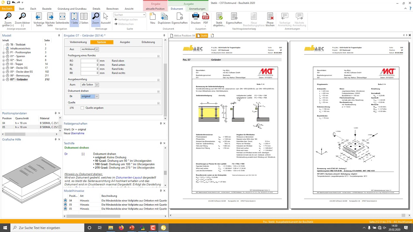Click the Übernahme link in Feldeigenschaften
The height and width of the screenshot is (232, 413).
point(77,133)
